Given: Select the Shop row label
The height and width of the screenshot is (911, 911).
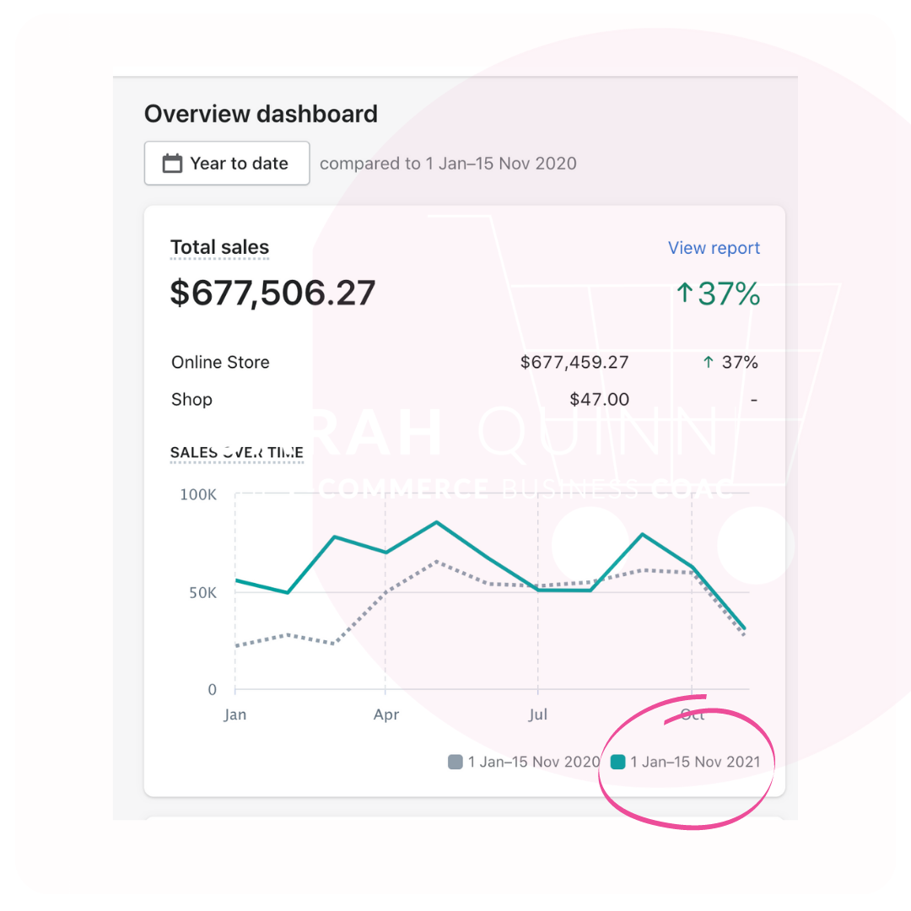Looking at the screenshot, I should [191, 400].
